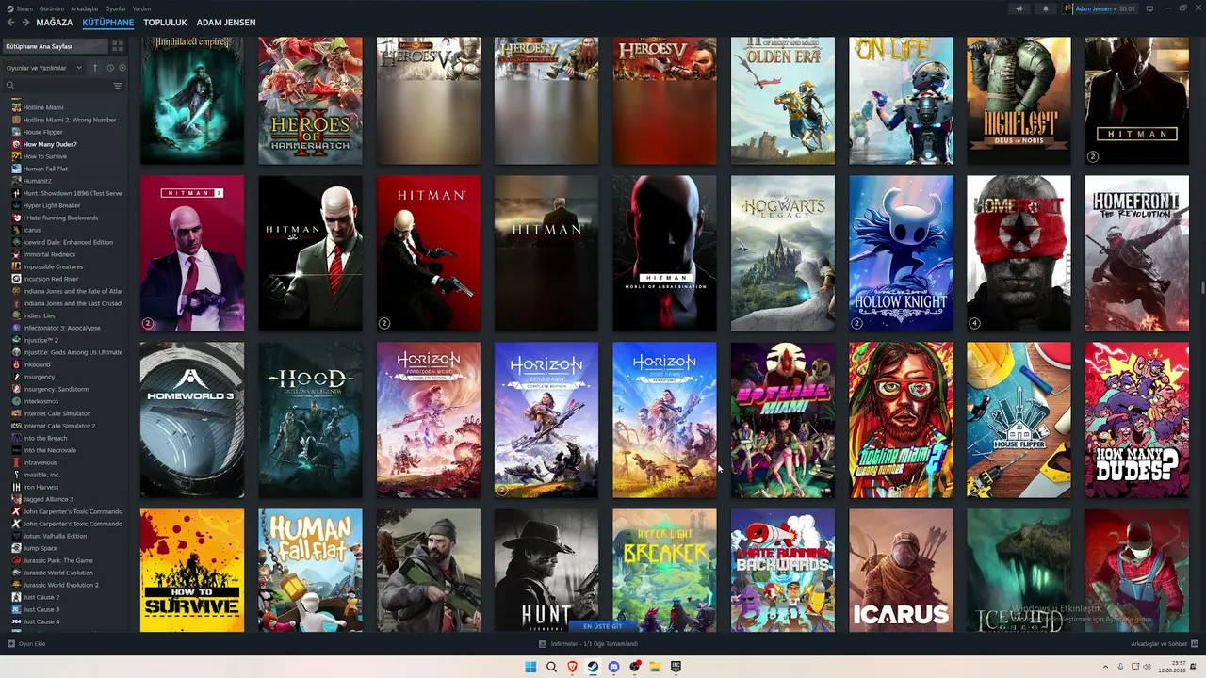Click the taskbar volume icon
Screen dimensions: 1206x678
(1147, 667)
